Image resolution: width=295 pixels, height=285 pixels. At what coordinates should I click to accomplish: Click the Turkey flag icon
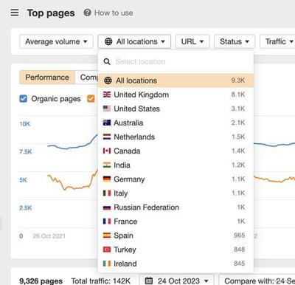point(107,250)
